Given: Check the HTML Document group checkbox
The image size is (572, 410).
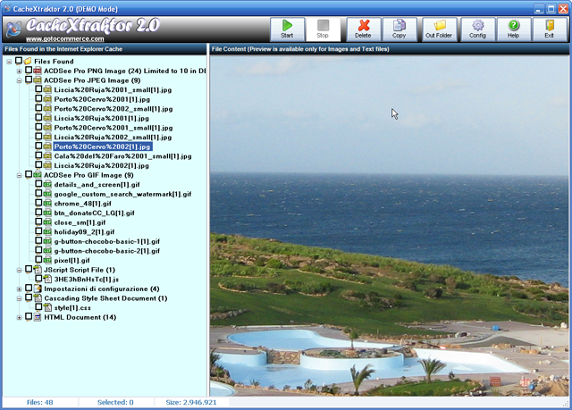Looking at the screenshot, I should tap(29, 316).
